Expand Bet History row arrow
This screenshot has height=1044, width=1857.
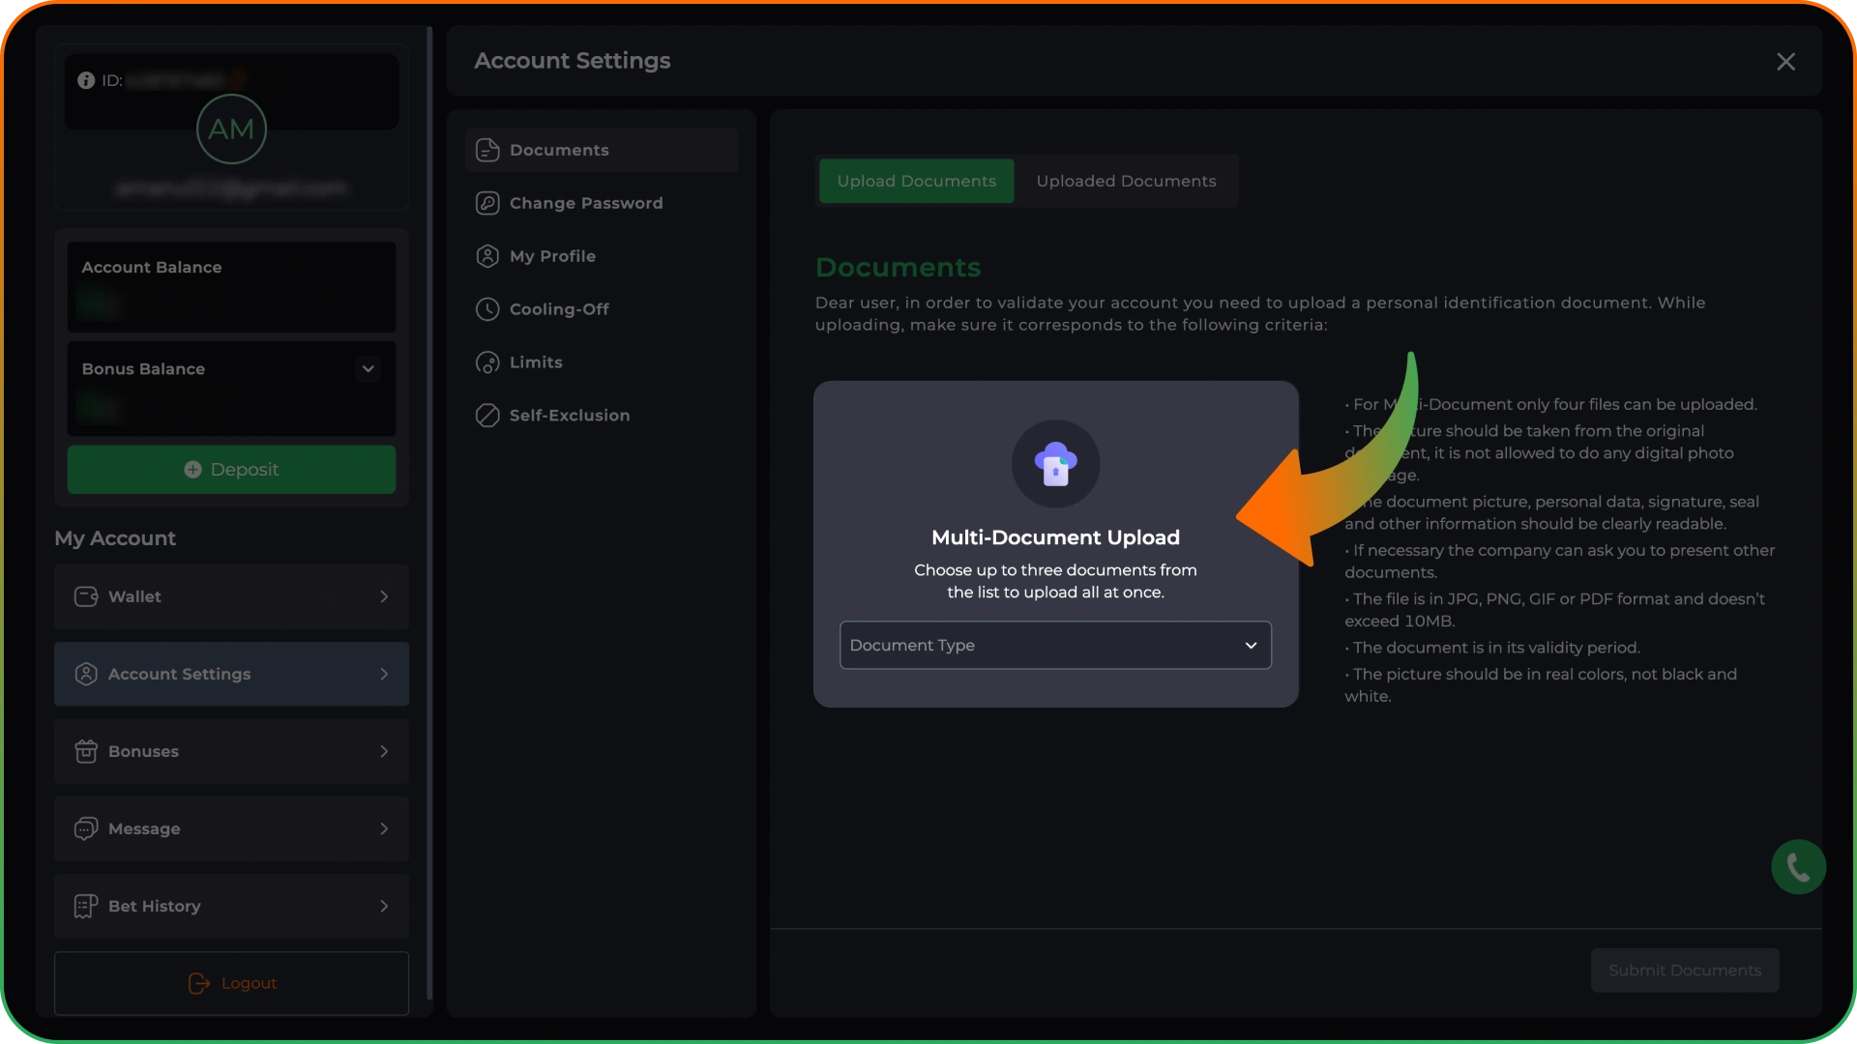coord(384,906)
